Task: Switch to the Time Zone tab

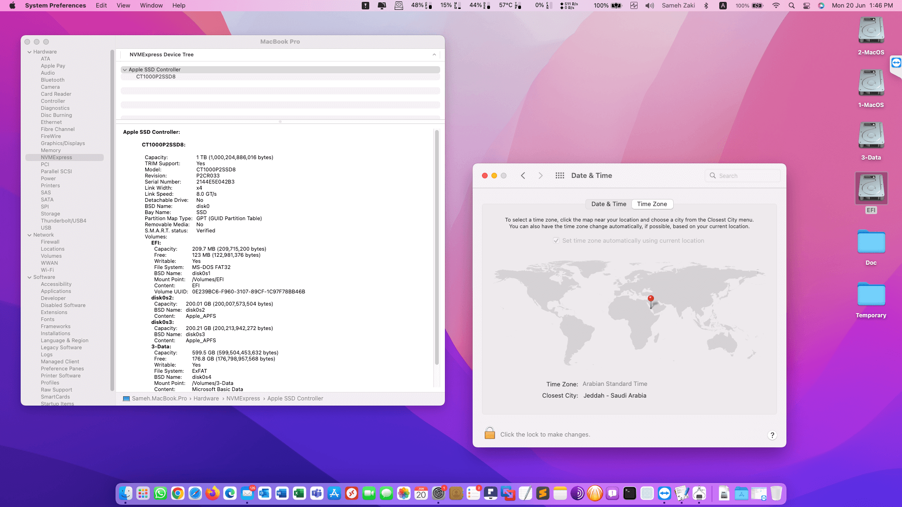Action: click(652, 204)
